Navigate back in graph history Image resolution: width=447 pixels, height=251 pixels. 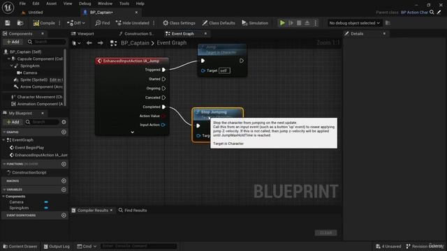(x=89, y=43)
